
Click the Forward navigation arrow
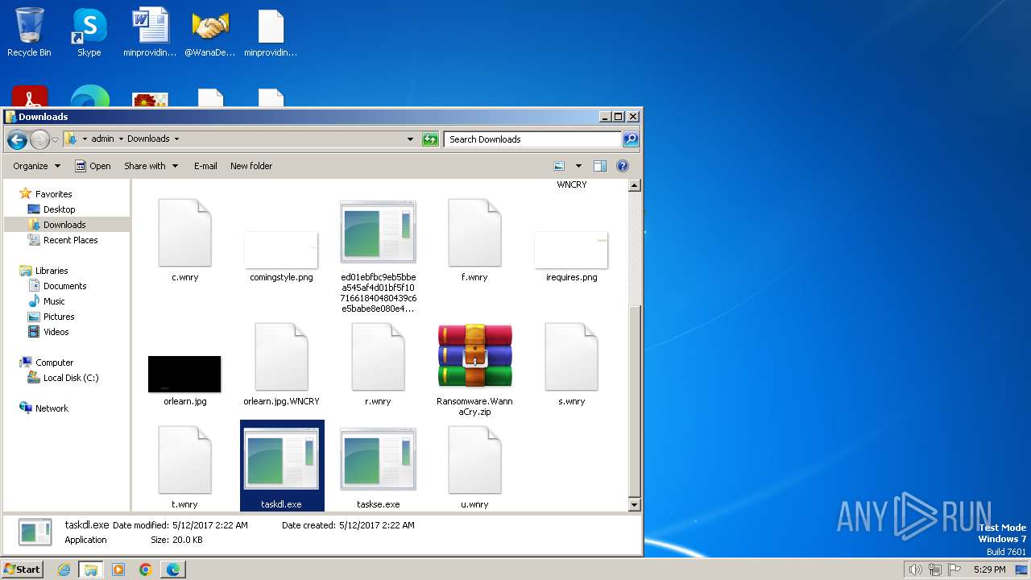point(39,140)
